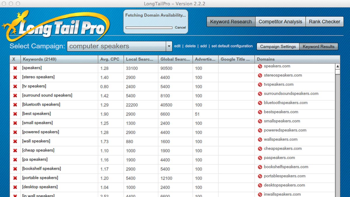Click unavailable icon beside smallspeakers.com
This screenshot has width=350, height=197.
260,121
